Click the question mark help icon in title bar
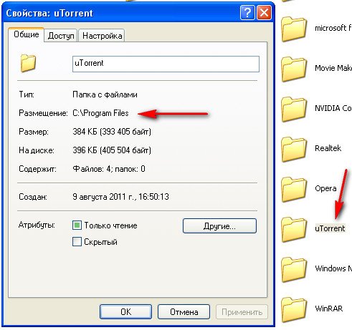352x330 pixels. point(247,13)
